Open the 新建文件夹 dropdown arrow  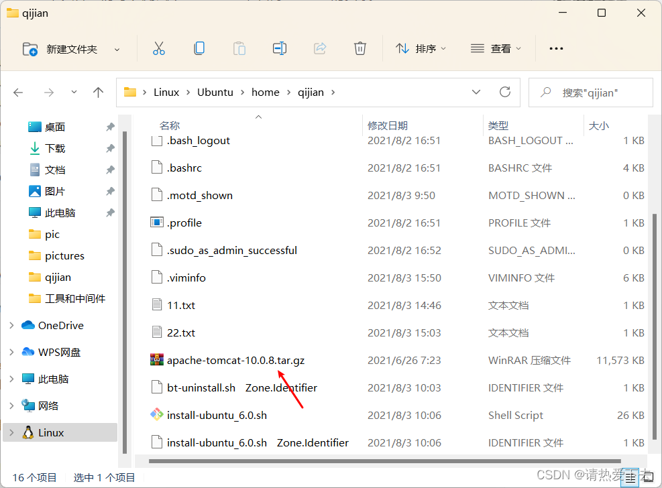click(117, 50)
